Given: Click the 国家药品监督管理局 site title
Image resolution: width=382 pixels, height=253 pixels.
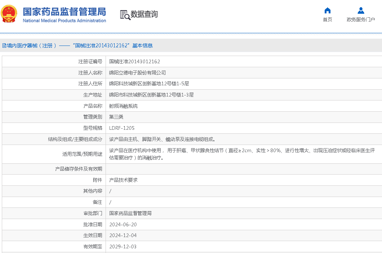Looking at the screenshot, I should click(64, 12).
